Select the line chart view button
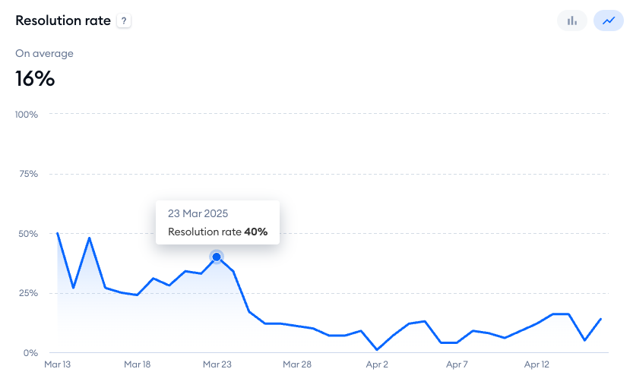 point(608,20)
